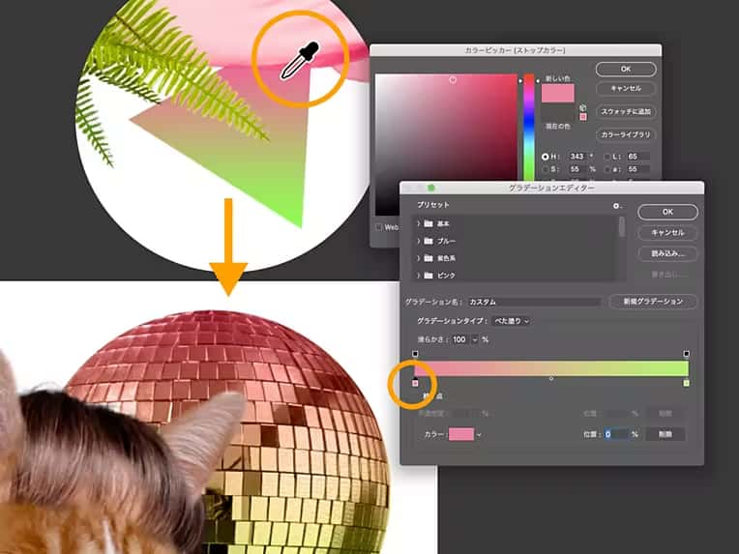This screenshot has height=554, width=739.
Task: Click the スウォッチに追加 button
Action: (x=626, y=111)
